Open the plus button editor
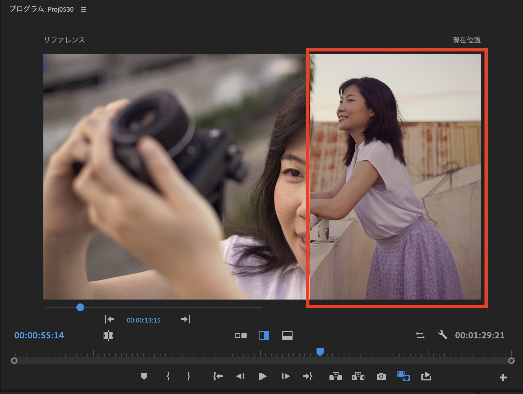 (x=503, y=378)
